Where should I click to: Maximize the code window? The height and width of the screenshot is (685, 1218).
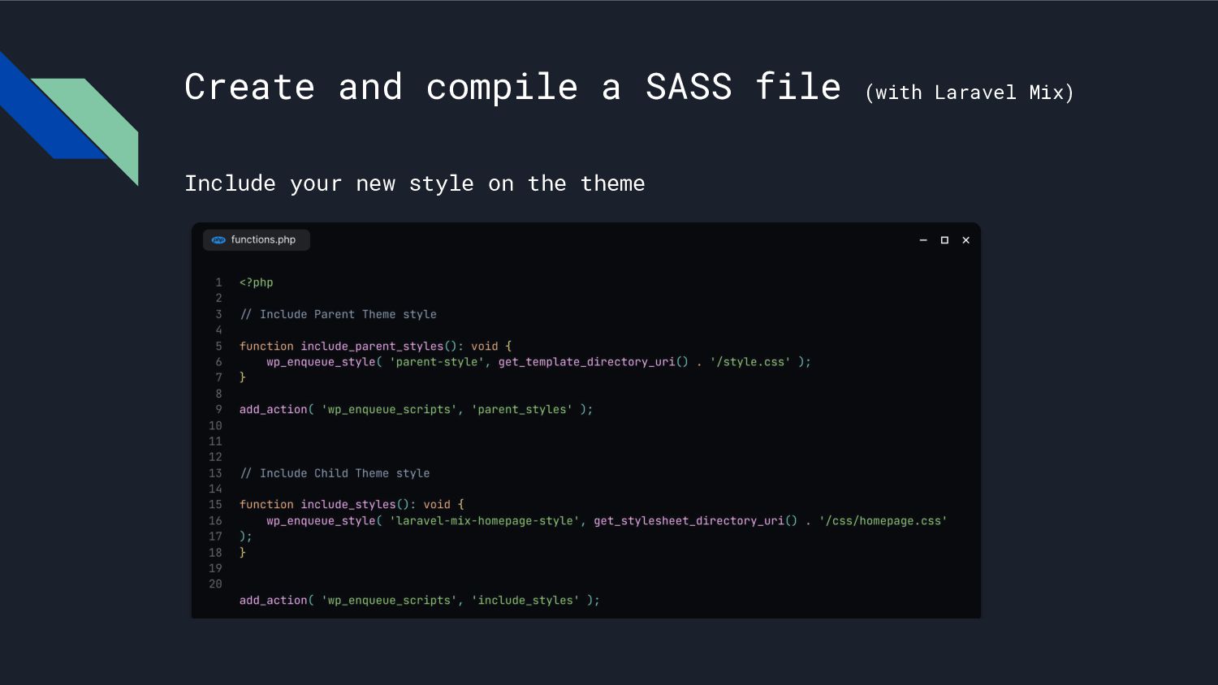[x=944, y=240]
